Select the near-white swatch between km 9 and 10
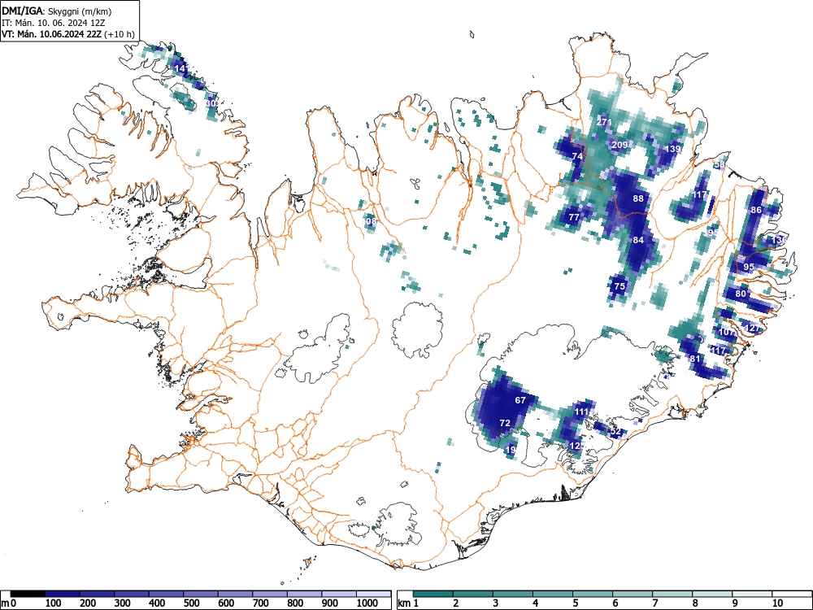 pos(752,594)
